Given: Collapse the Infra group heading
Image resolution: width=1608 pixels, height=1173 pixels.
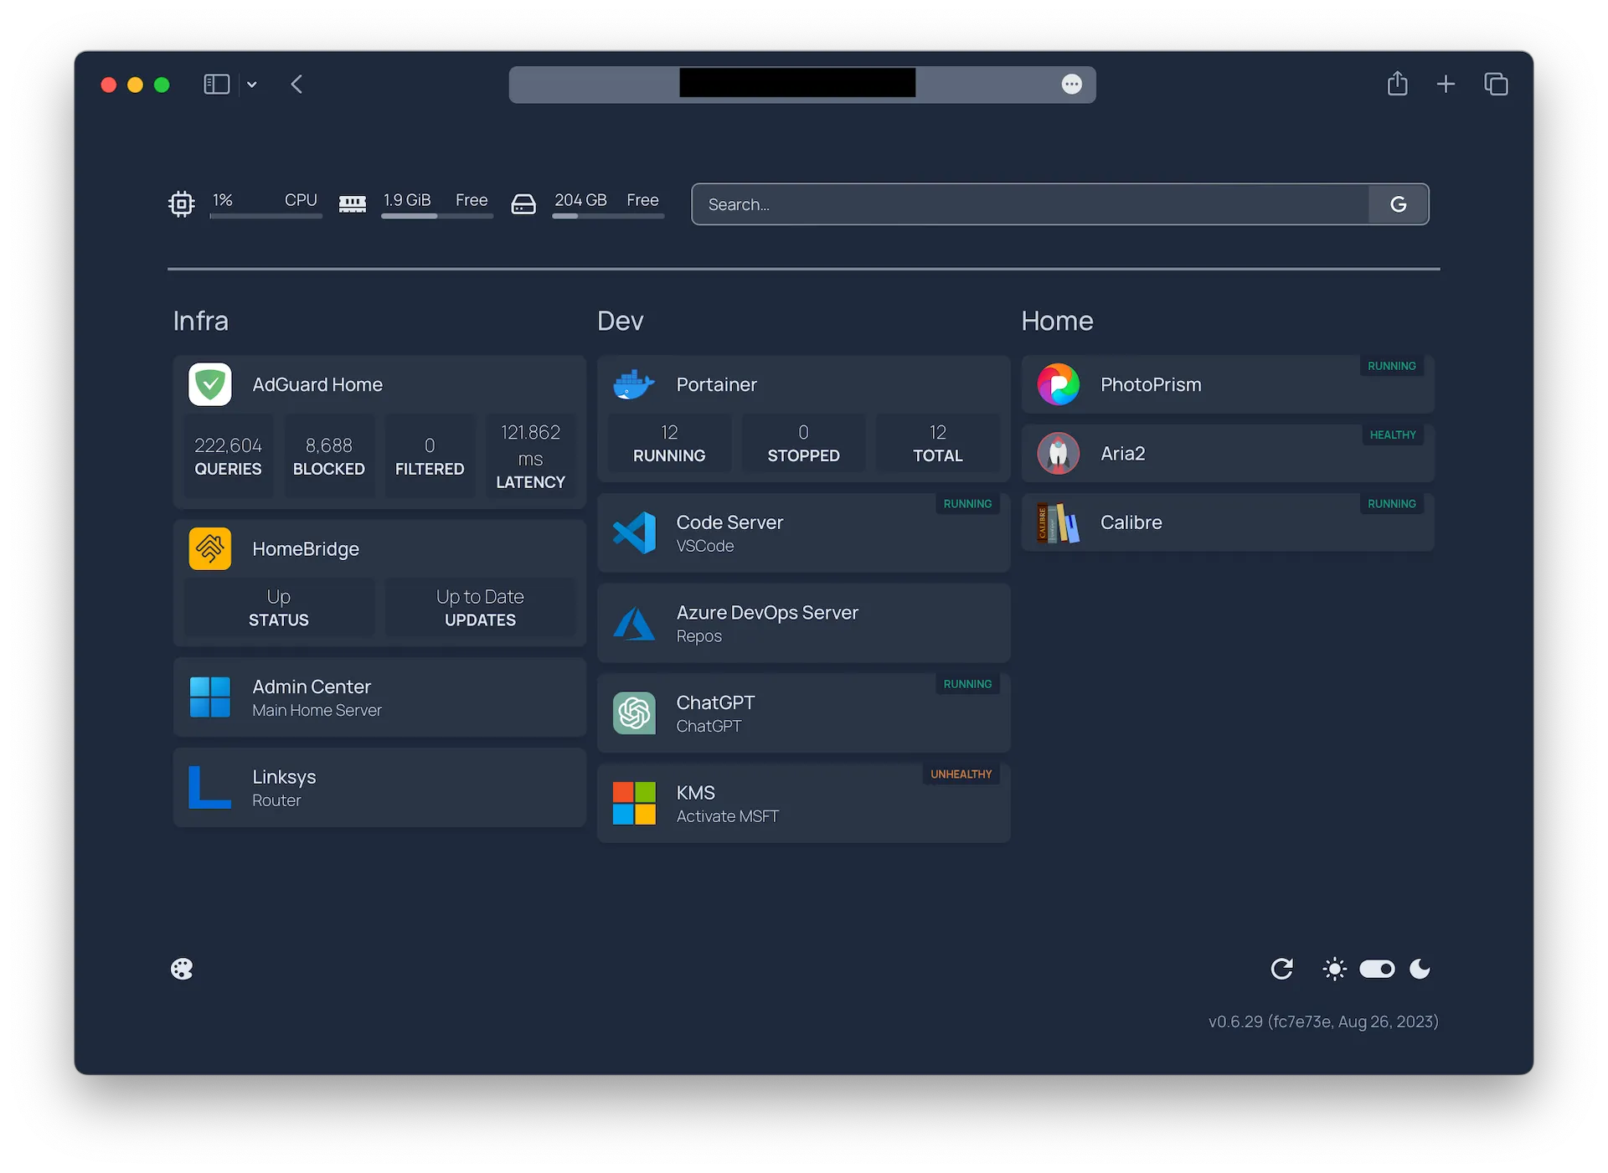Looking at the screenshot, I should pyautogui.click(x=201, y=321).
